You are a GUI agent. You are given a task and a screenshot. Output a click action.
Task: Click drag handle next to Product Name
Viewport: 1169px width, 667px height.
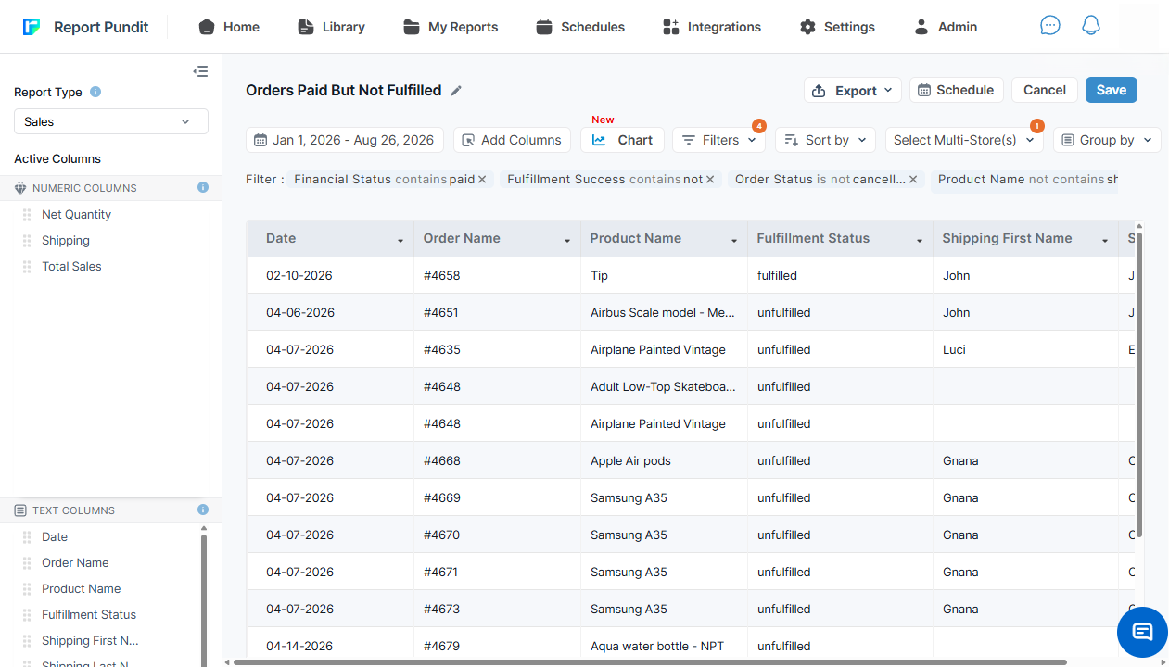pyautogui.click(x=27, y=588)
